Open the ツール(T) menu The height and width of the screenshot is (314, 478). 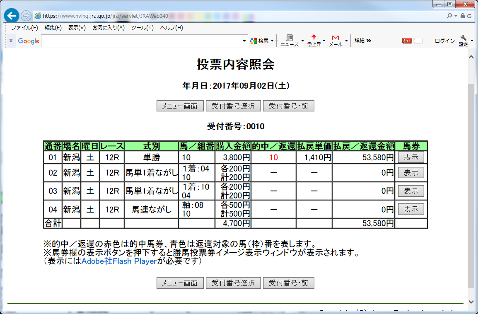tap(142, 28)
